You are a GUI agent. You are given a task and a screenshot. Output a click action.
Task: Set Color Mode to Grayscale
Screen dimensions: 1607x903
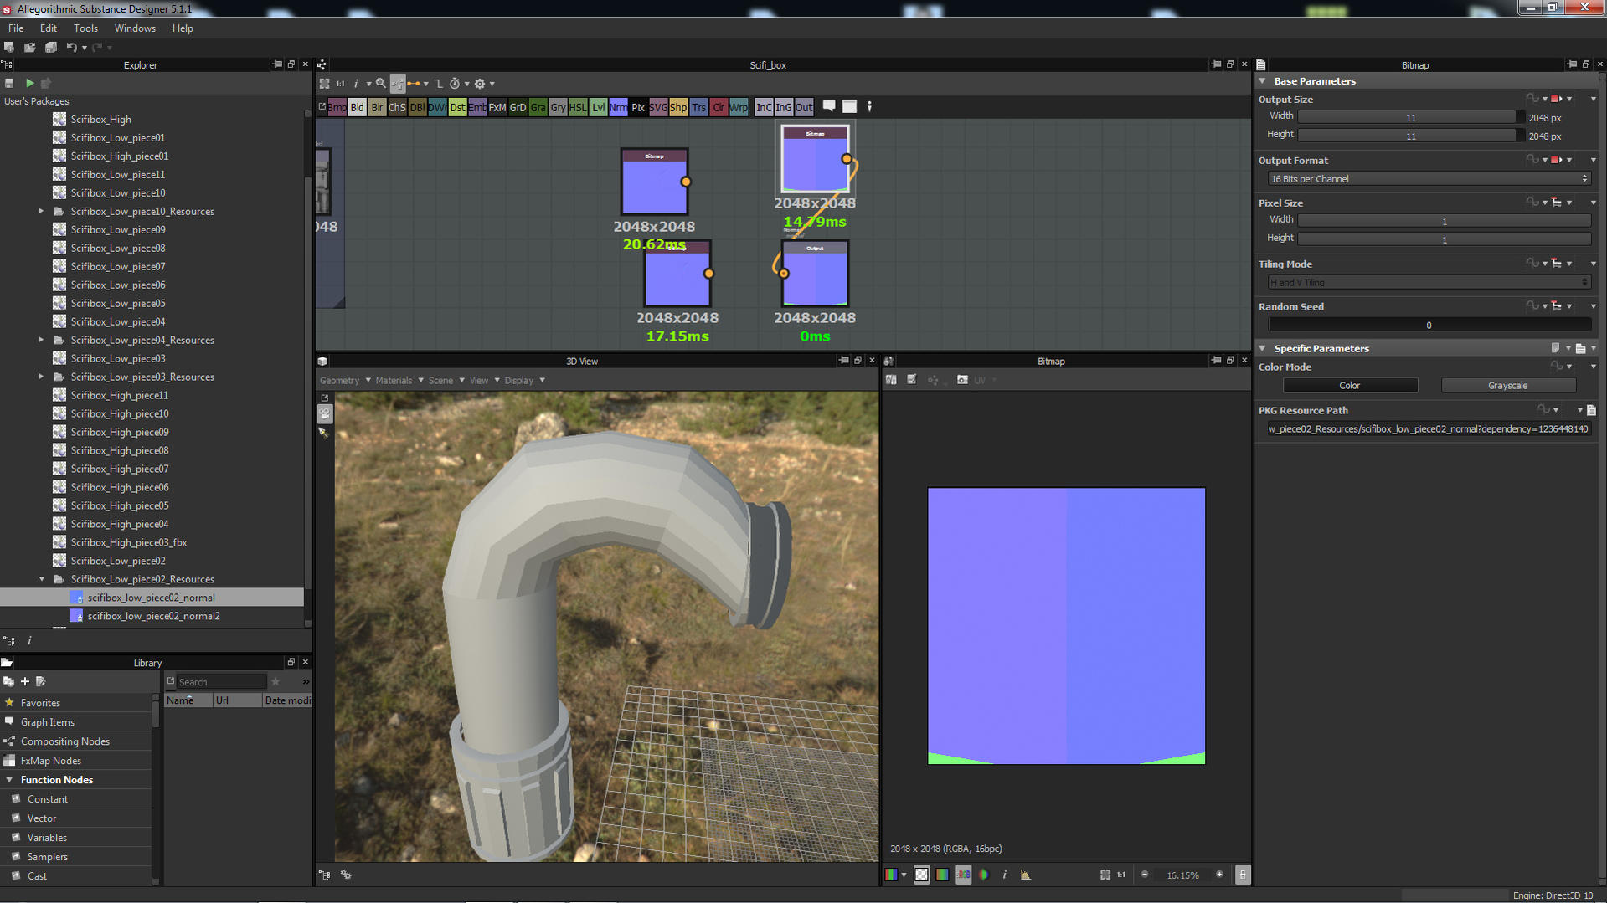coord(1507,386)
